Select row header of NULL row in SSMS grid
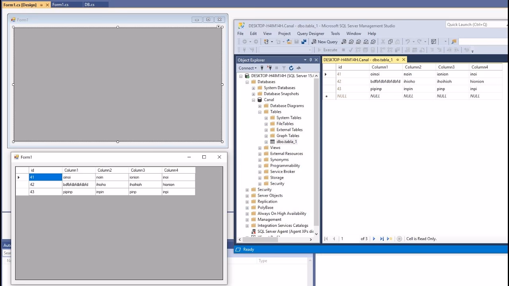This screenshot has height=286, width=509. (329, 96)
